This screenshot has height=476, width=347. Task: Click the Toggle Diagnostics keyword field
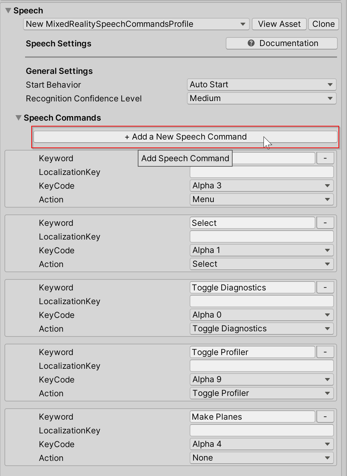pos(253,287)
